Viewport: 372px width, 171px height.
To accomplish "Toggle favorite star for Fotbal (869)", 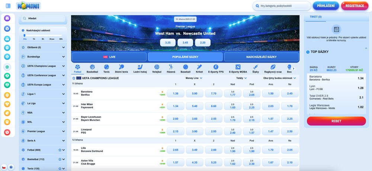I will [60, 150].
